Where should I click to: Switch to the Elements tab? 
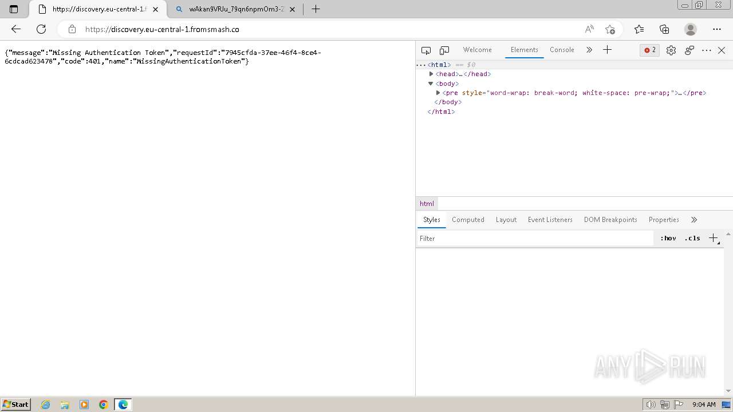point(525,50)
